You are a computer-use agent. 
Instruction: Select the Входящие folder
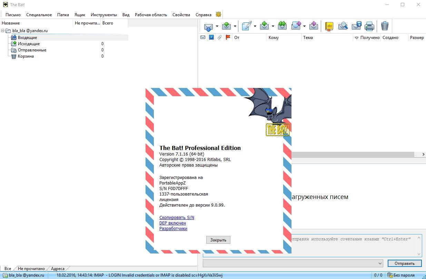coord(27,38)
